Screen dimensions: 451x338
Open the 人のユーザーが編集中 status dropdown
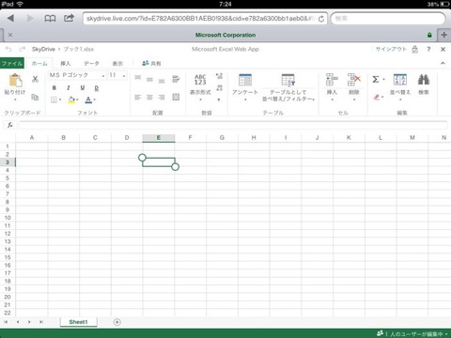pos(412,333)
